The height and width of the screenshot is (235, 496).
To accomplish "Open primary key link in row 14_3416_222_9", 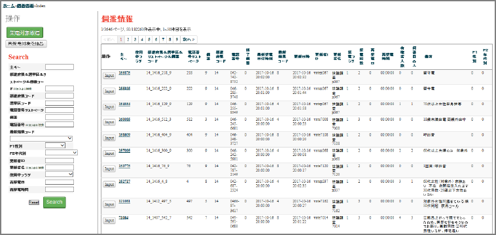I will (124, 88).
